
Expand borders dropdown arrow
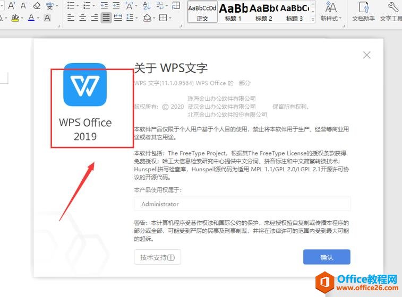coord(170,18)
